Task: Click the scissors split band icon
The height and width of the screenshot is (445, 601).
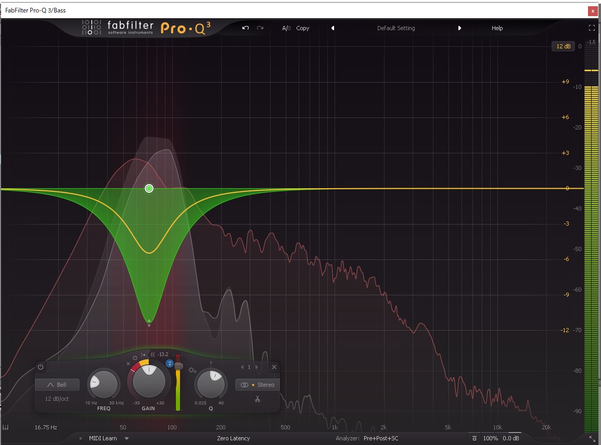Action: (258, 399)
